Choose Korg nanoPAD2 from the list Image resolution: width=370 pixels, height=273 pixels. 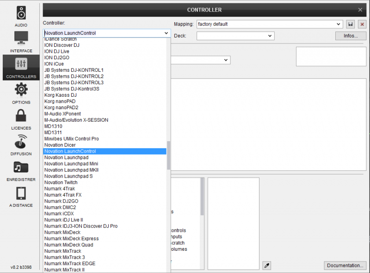tap(105, 107)
